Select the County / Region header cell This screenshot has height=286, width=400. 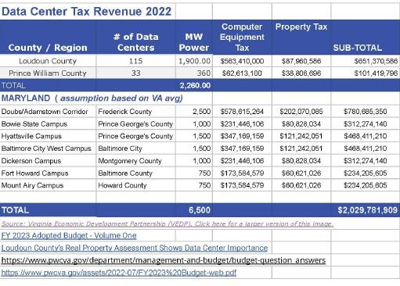tap(48, 37)
